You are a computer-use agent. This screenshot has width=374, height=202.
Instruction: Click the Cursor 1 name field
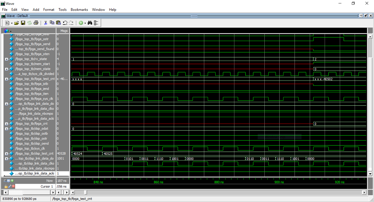tap(36, 186)
